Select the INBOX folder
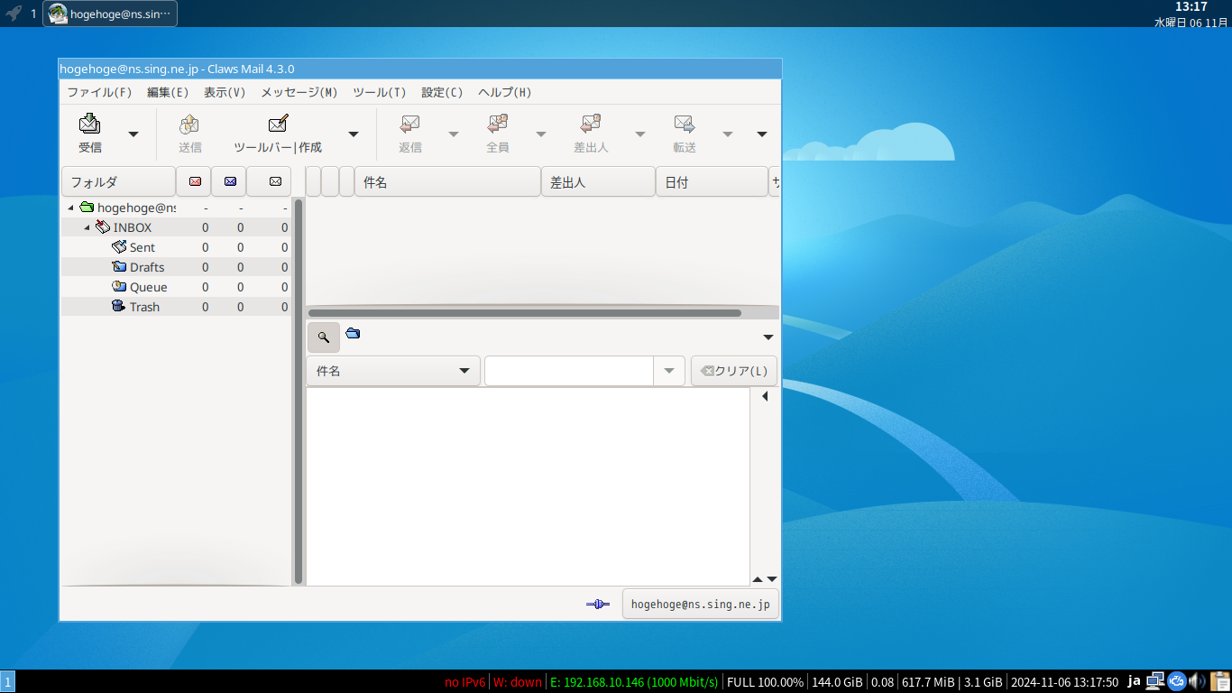The height and width of the screenshot is (693, 1232). [176, 227]
